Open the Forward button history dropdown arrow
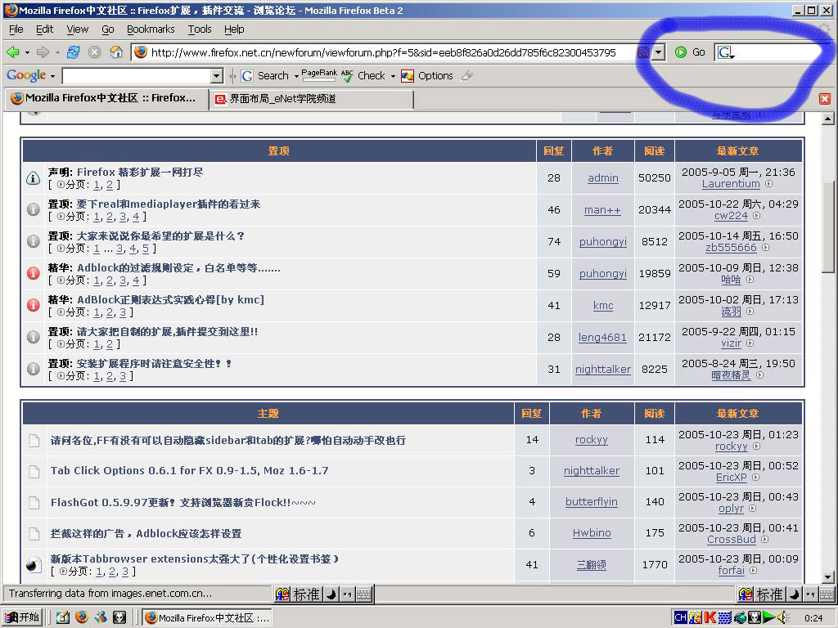The height and width of the screenshot is (628, 838). [x=56, y=53]
